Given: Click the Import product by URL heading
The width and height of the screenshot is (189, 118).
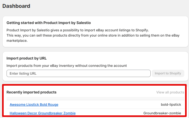Looking at the screenshot, I should (26, 58).
